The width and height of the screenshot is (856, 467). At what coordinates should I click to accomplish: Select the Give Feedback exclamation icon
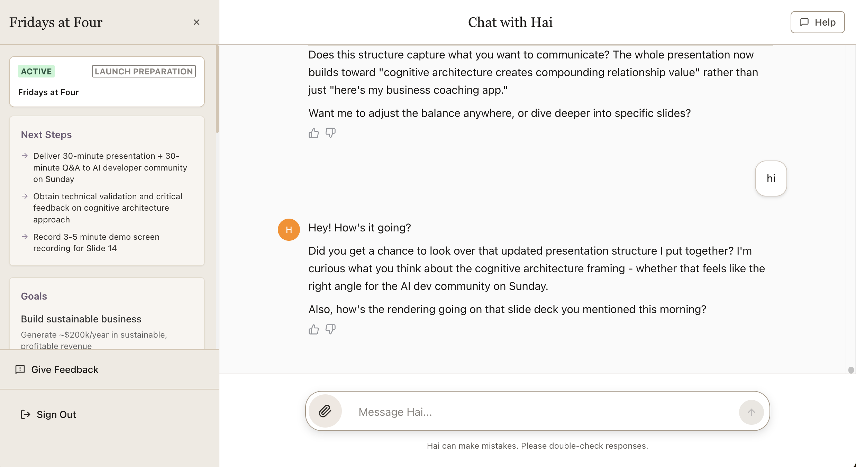pyautogui.click(x=20, y=369)
